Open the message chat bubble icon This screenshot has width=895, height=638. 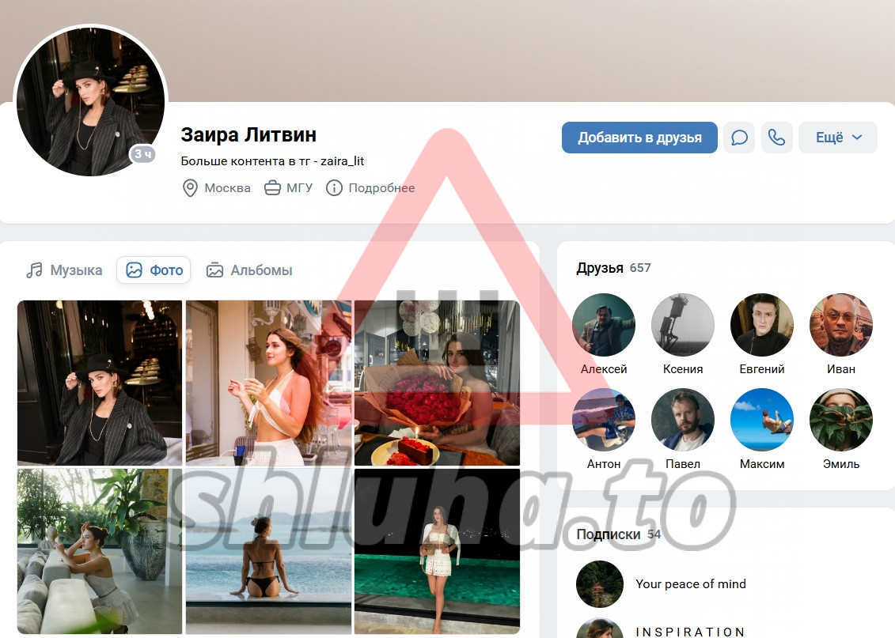[739, 138]
